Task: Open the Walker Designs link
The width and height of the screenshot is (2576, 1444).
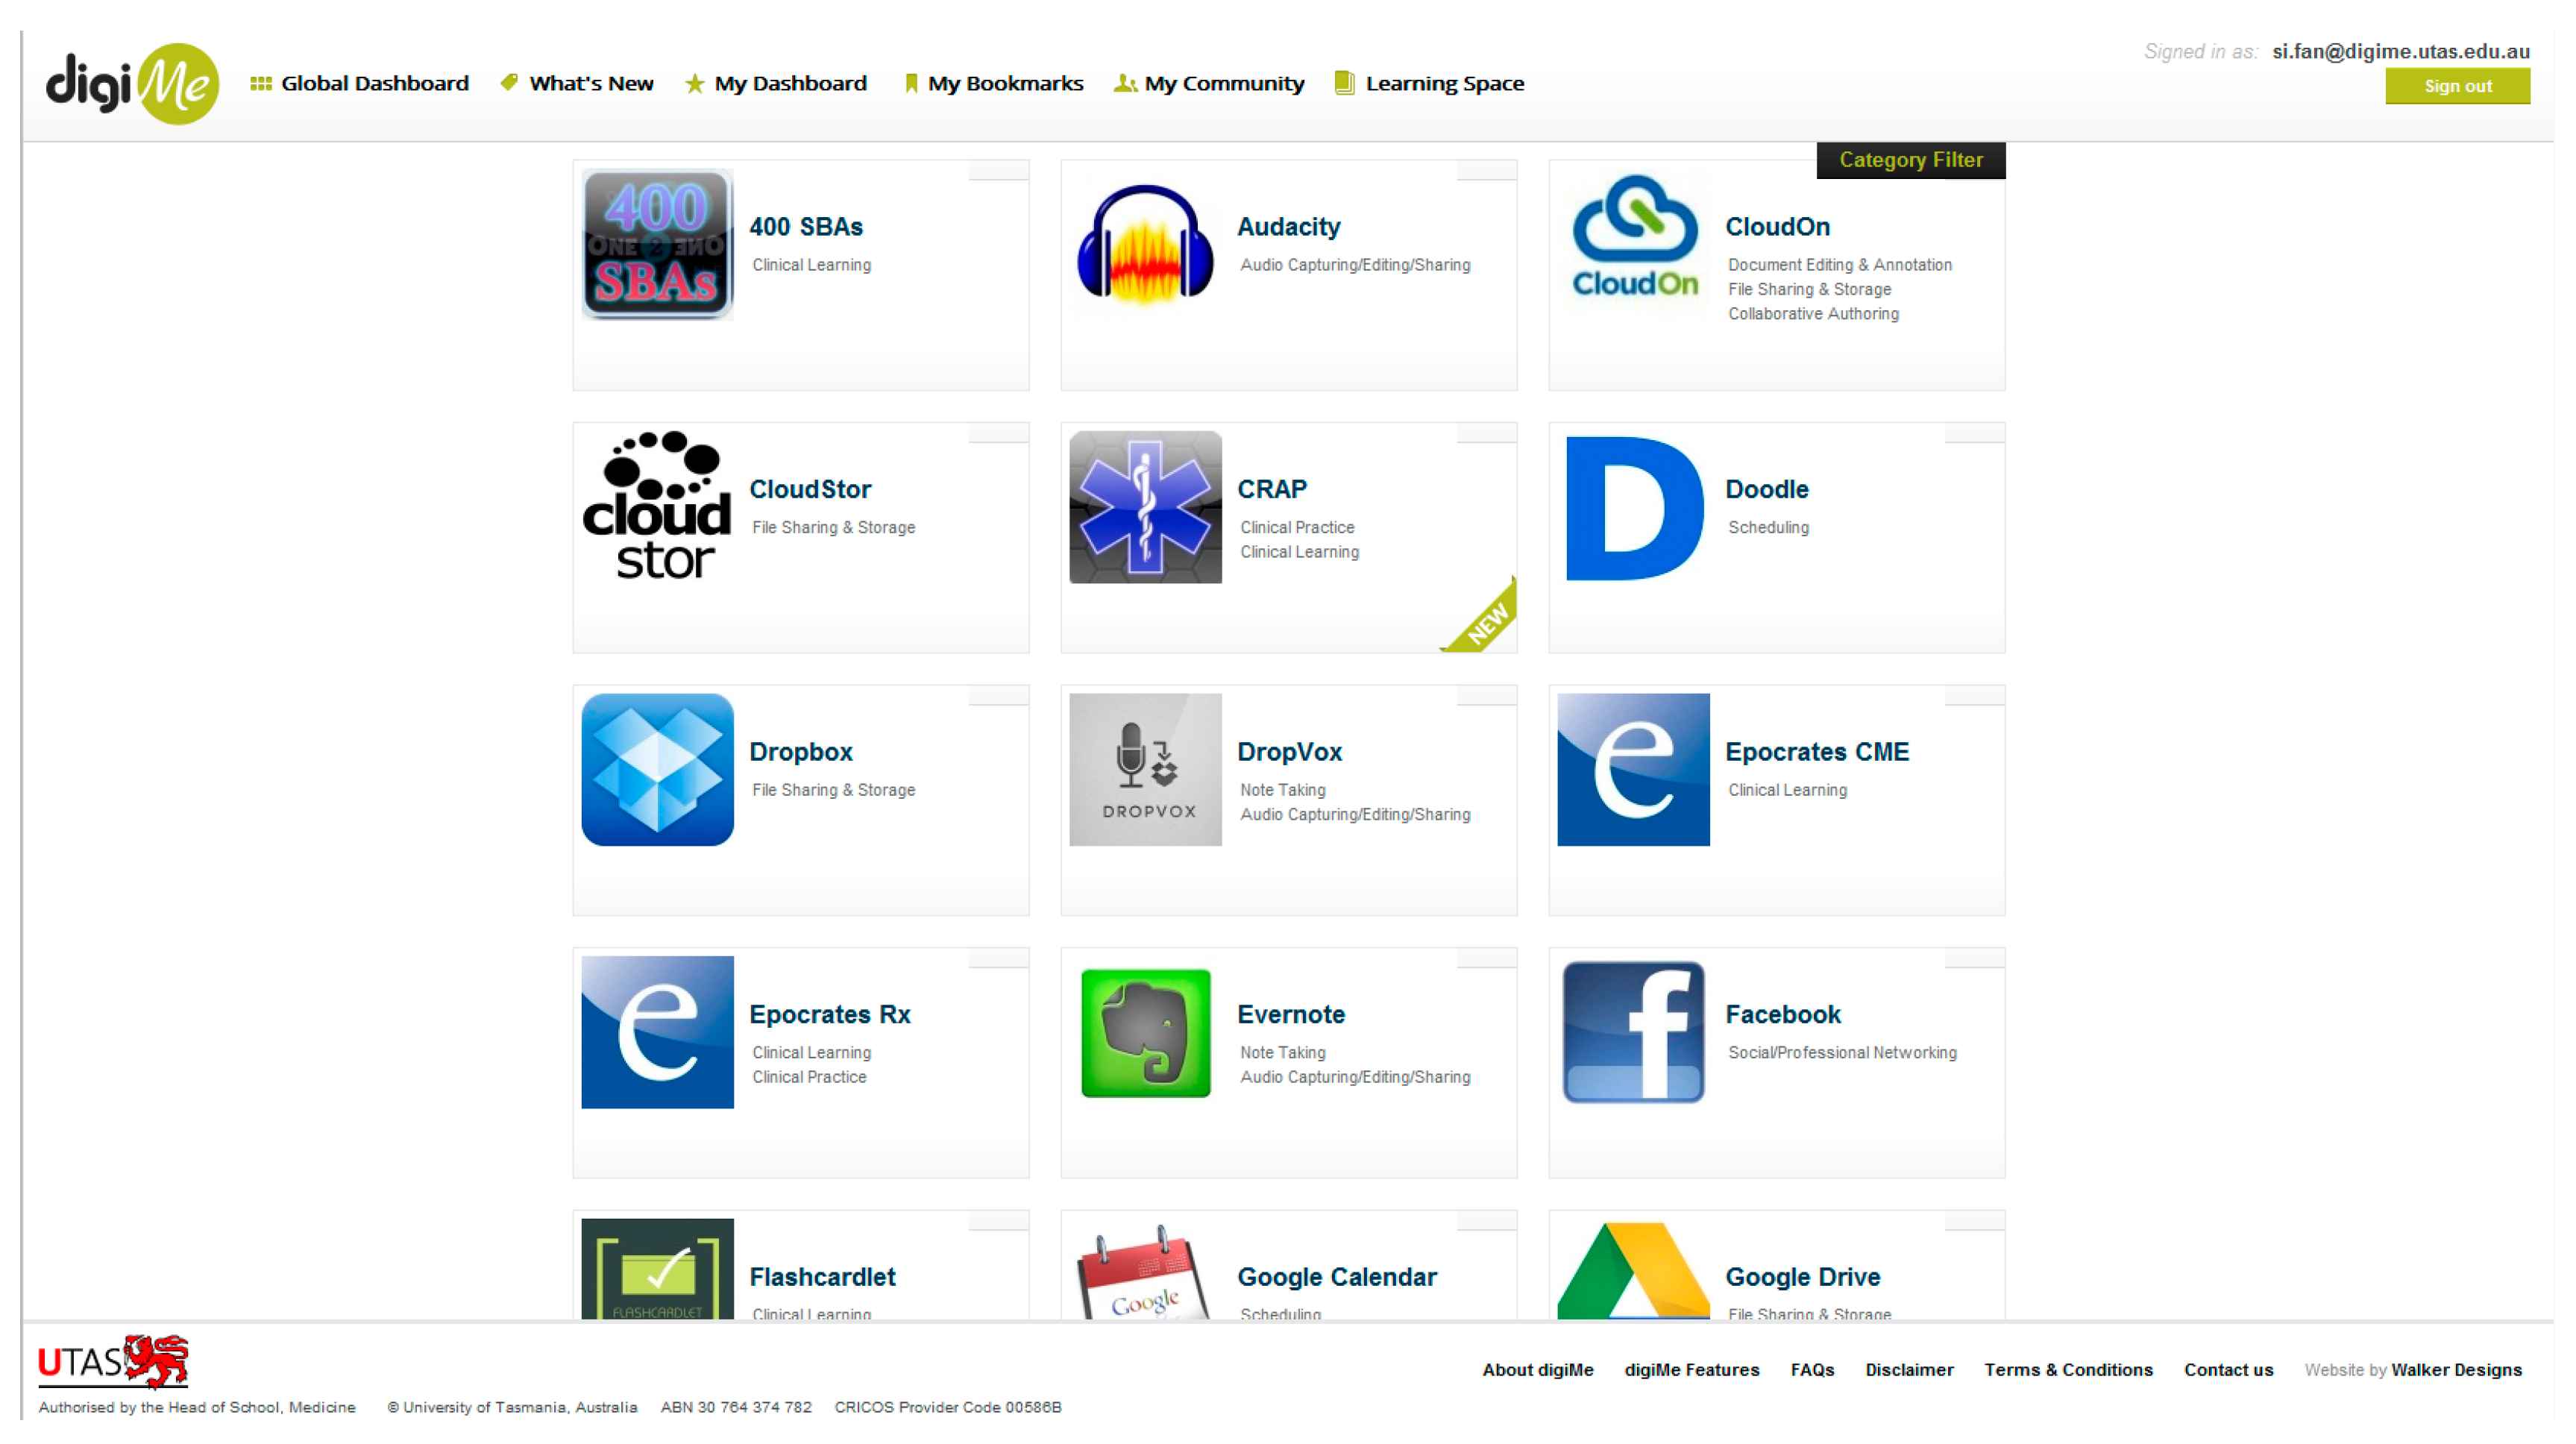Action: [x=2456, y=1370]
